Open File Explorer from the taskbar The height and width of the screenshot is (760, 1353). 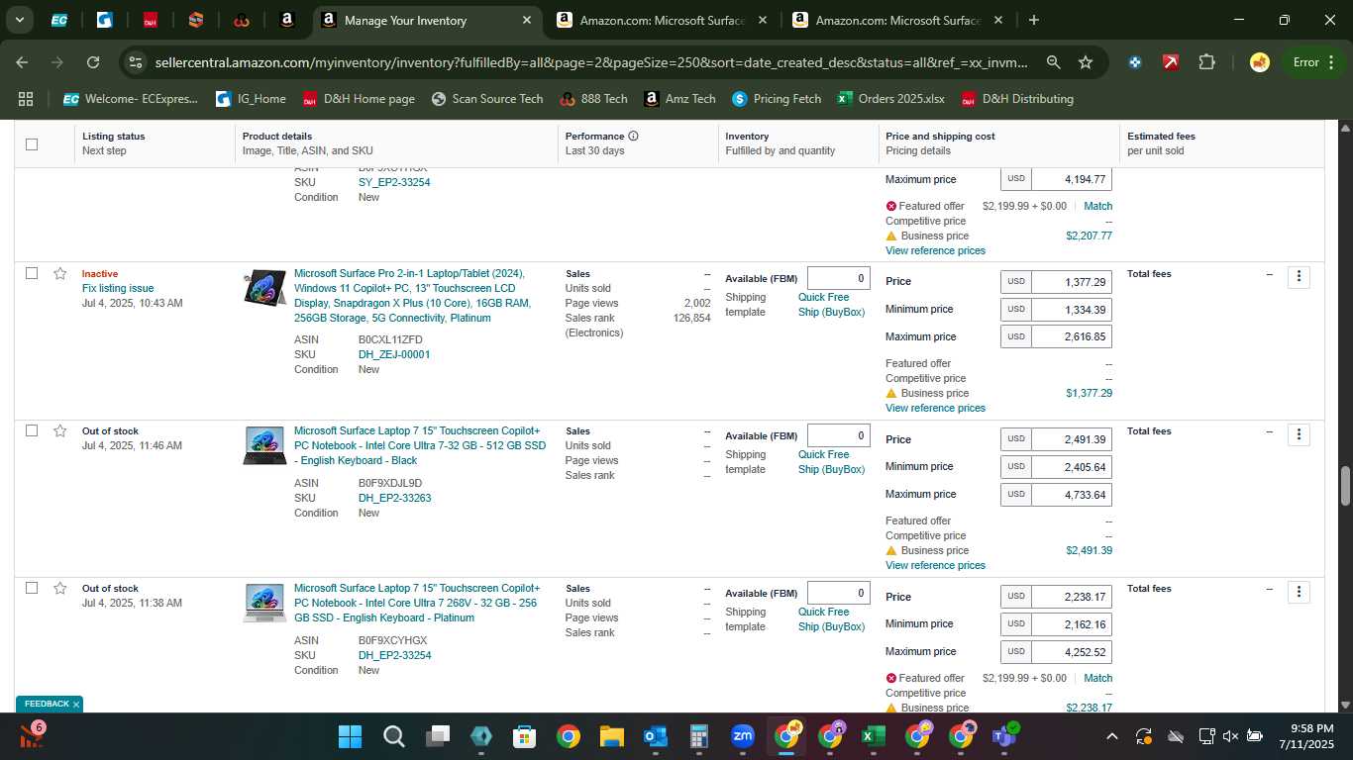point(611,736)
